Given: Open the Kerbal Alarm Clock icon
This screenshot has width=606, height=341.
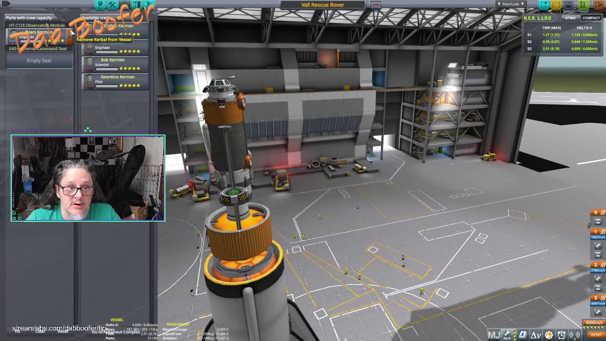Looking at the screenshot, I should coord(561,335).
